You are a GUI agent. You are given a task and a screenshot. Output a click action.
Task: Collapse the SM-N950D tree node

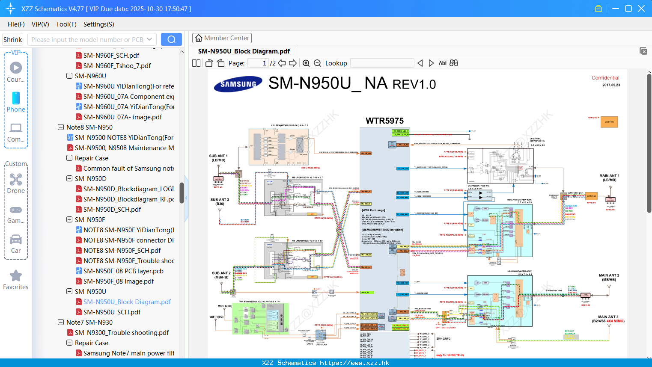69,178
